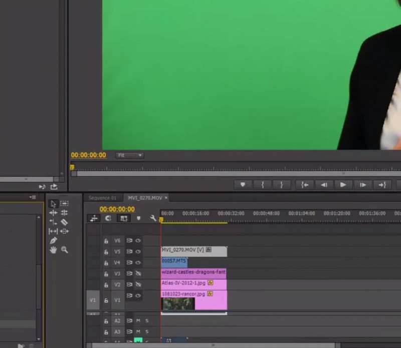Select the Selection arrow tool
401x348 pixels.
[x=53, y=204]
